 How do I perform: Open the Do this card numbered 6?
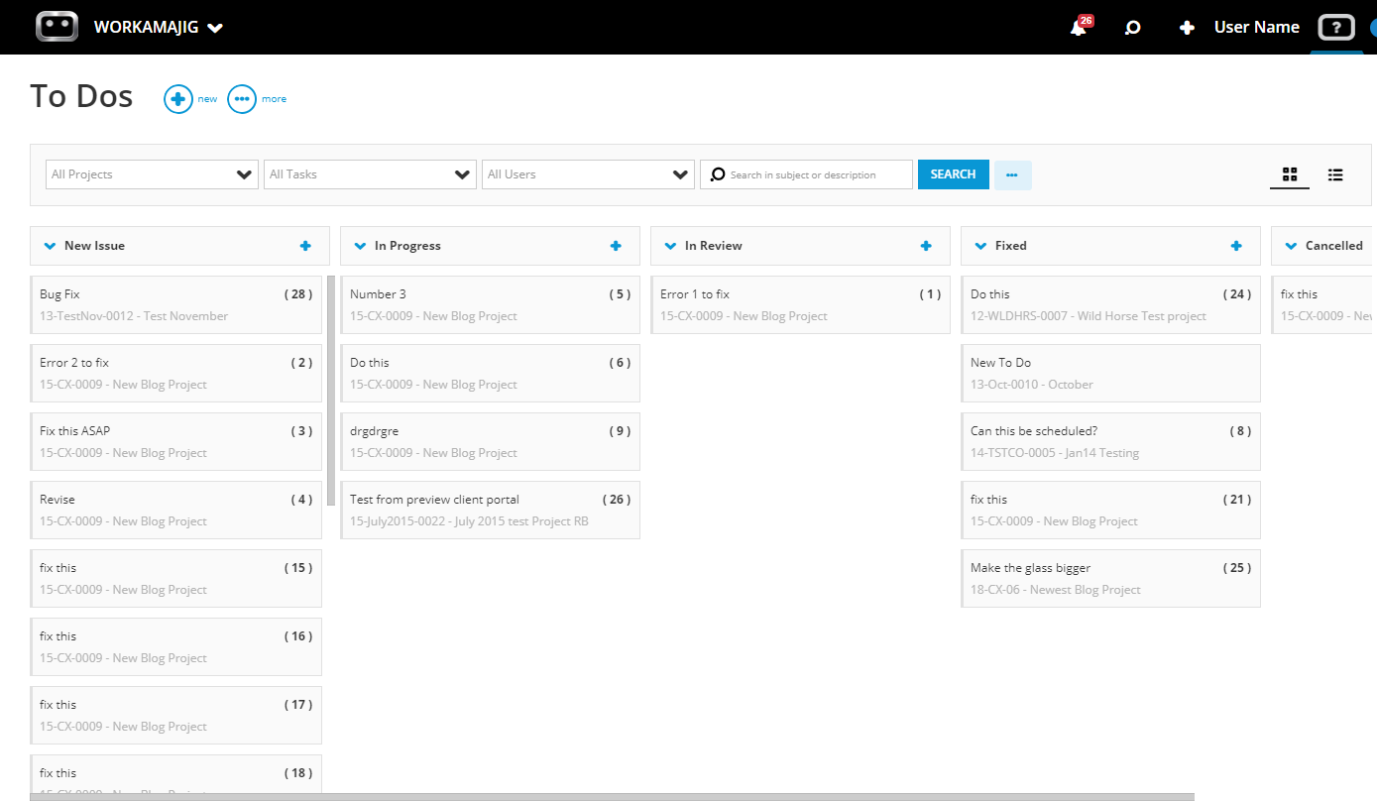pyautogui.click(x=490, y=373)
